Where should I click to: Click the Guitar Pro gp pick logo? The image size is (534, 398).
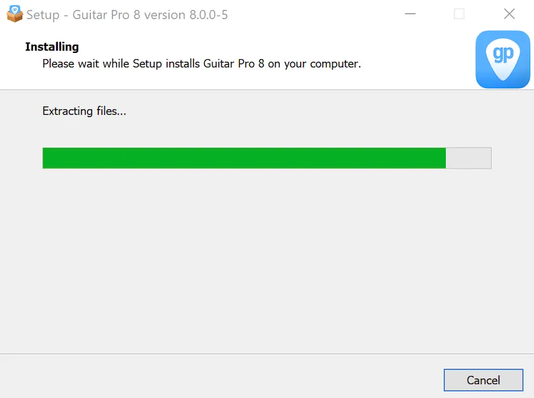point(503,59)
